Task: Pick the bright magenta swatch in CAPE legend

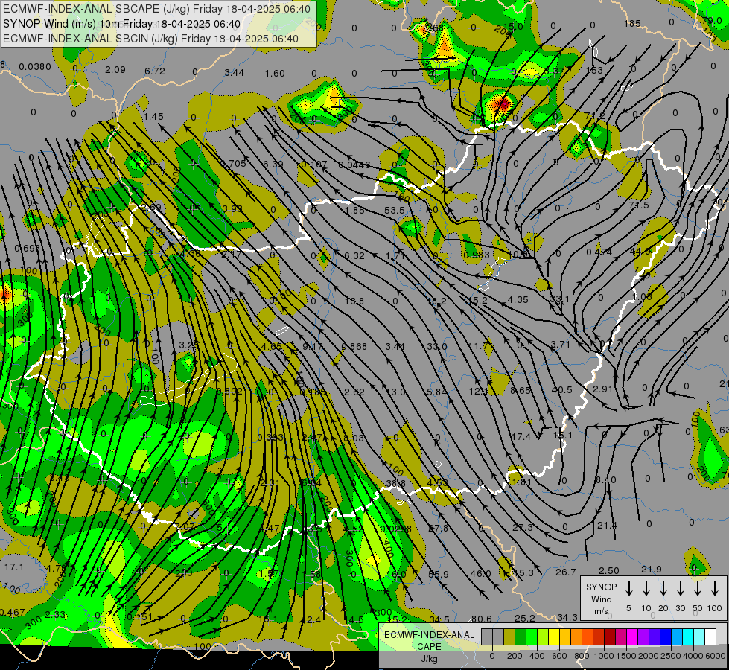Action: click(632, 636)
